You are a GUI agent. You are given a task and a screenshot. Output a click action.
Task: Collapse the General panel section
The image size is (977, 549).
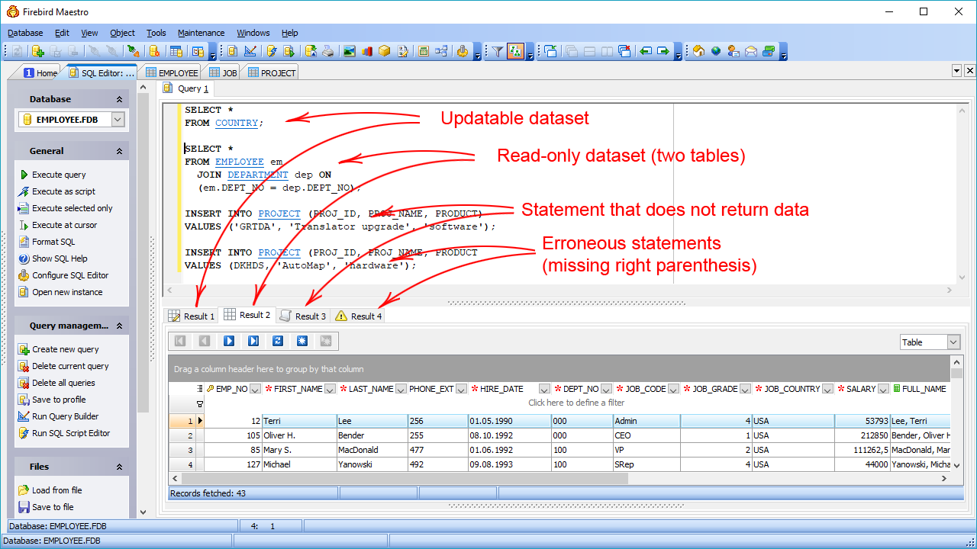[119, 152]
